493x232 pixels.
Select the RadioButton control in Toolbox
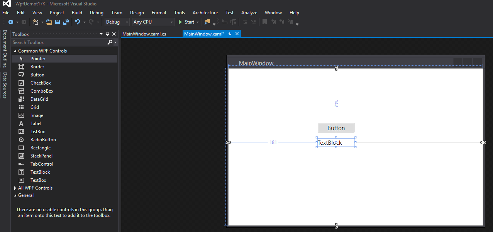tap(43, 140)
